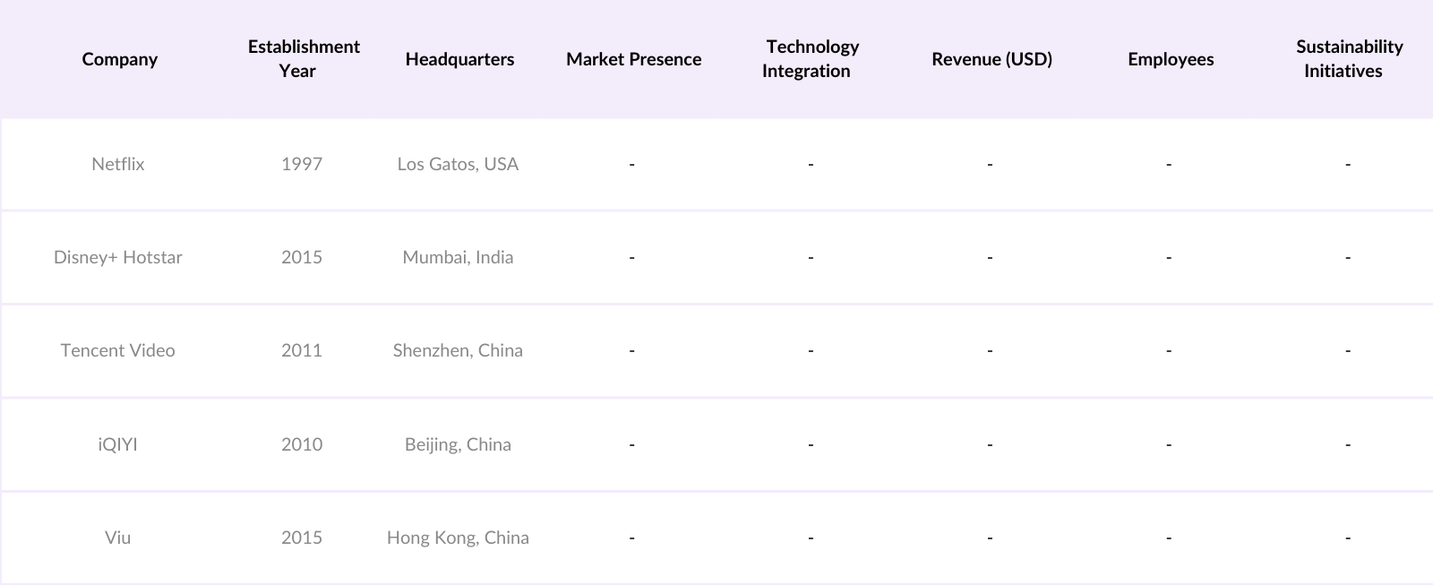Select the 1997 establishment year cell
This screenshot has width=1433, height=585.
coord(302,164)
